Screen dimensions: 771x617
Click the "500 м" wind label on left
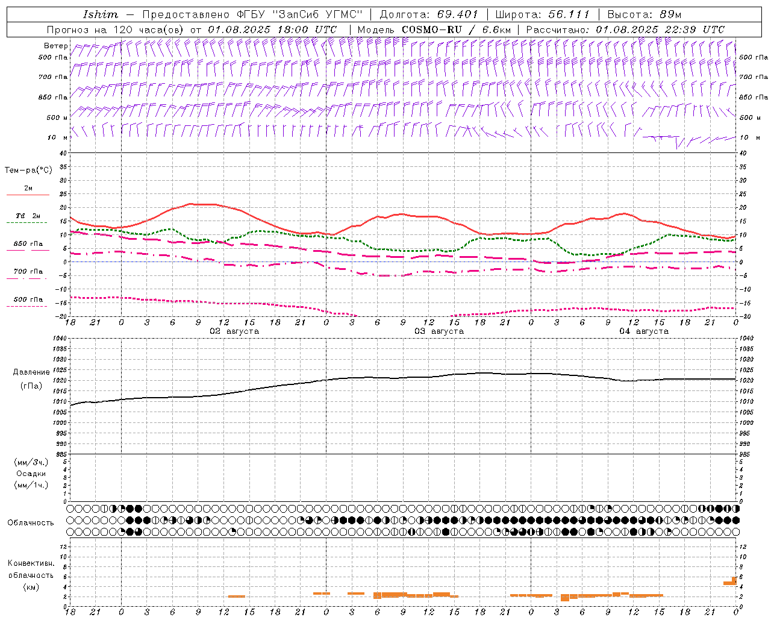click(x=57, y=117)
